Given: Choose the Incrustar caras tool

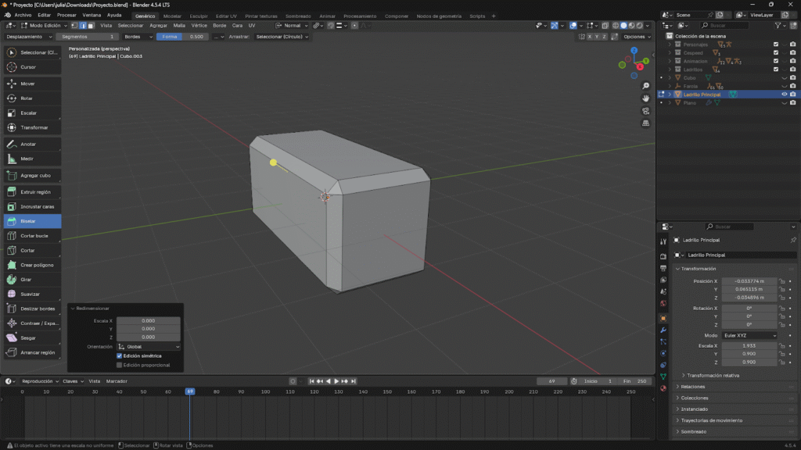Looking at the screenshot, I should [x=31, y=206].
